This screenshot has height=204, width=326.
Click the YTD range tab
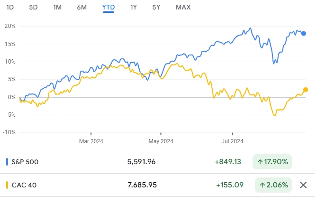pyautogui.click(x=108, y=7)
